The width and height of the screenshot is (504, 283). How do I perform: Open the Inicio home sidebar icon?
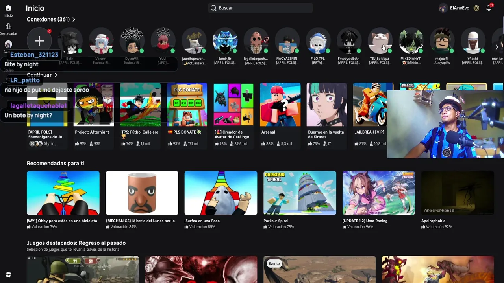[8, 8]
